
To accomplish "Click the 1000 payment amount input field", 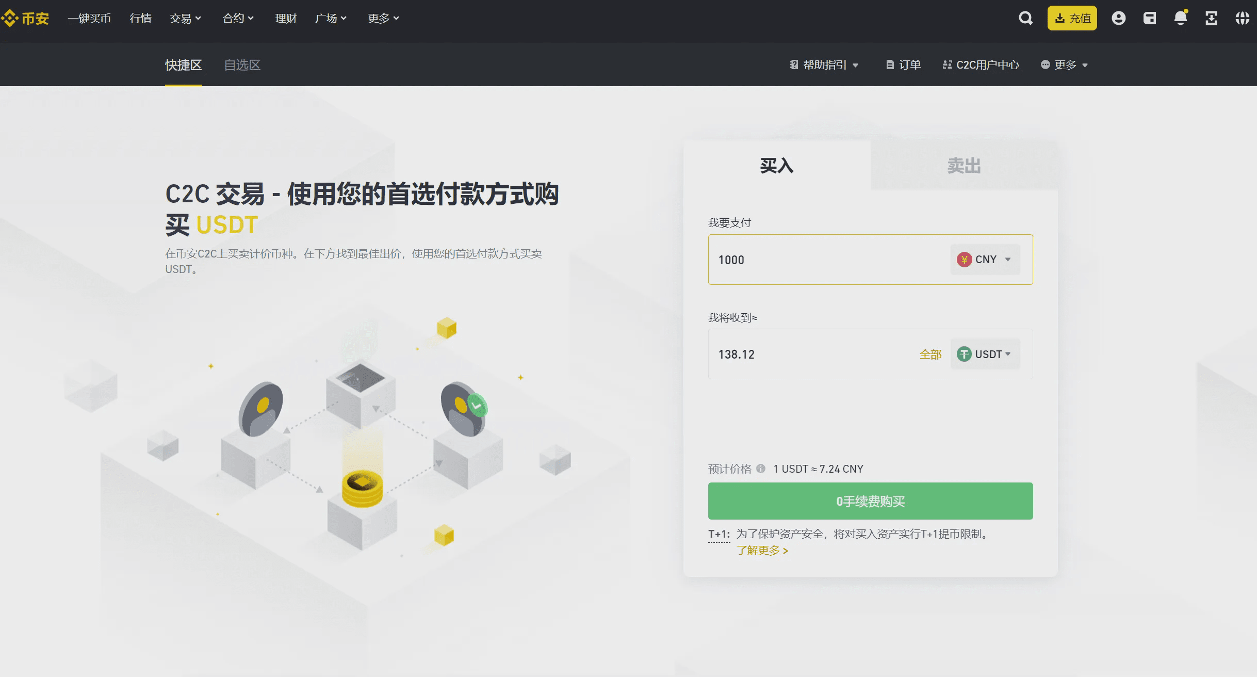I will (x=825, y=260).
